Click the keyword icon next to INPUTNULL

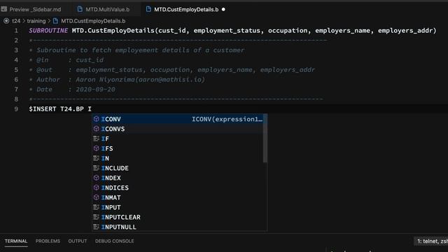pyautogui.click(x=97, y=227)
